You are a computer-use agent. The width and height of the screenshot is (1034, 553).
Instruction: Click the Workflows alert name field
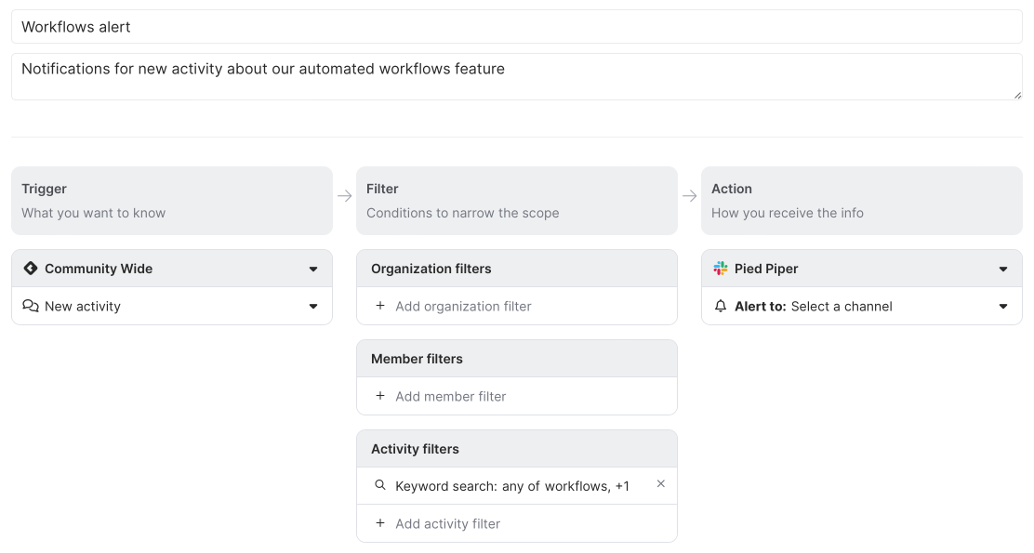(x=516, y=27)
